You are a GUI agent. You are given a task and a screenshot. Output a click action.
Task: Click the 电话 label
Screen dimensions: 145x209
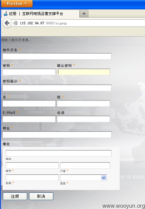[61, 113]
